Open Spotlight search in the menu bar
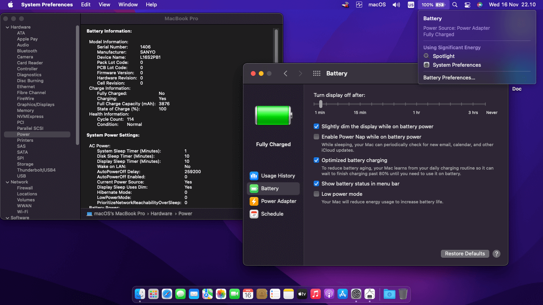Image resolution: width=543 pixels, height=305 pixels. pyautogui.click(x=455, y=5)
